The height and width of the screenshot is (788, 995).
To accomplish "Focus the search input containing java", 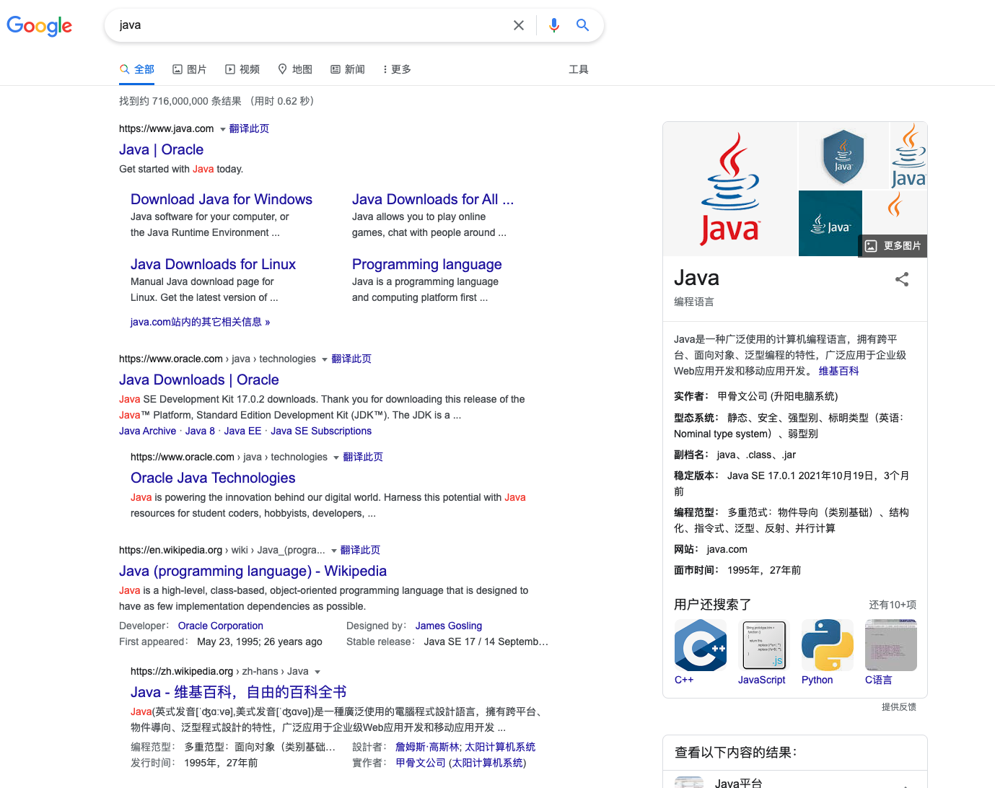I will click(310, 25).
